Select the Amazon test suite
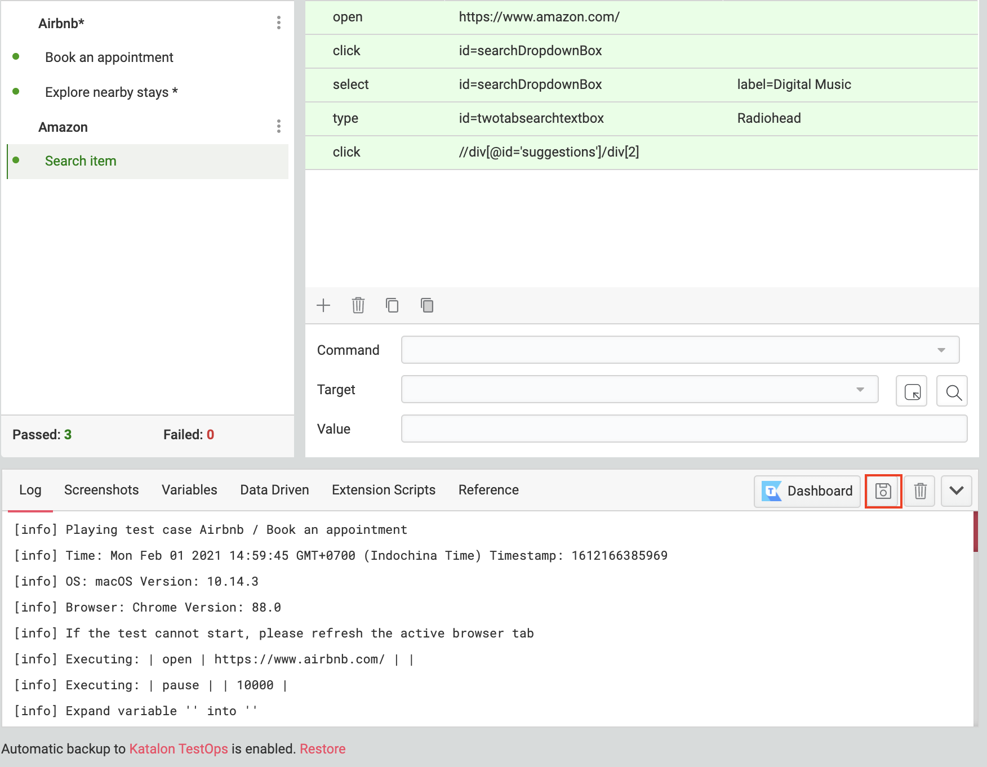Viewport: 987px width, 767px height. click(63, 127)
